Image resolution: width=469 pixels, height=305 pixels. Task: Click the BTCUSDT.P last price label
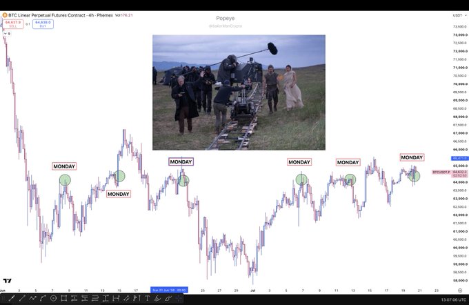pos(441,172)
